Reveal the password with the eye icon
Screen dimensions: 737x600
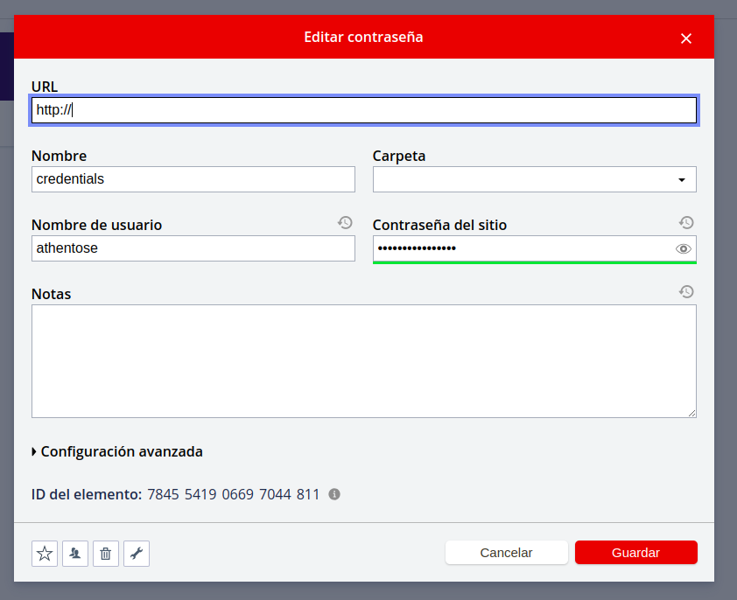(683, 249)
